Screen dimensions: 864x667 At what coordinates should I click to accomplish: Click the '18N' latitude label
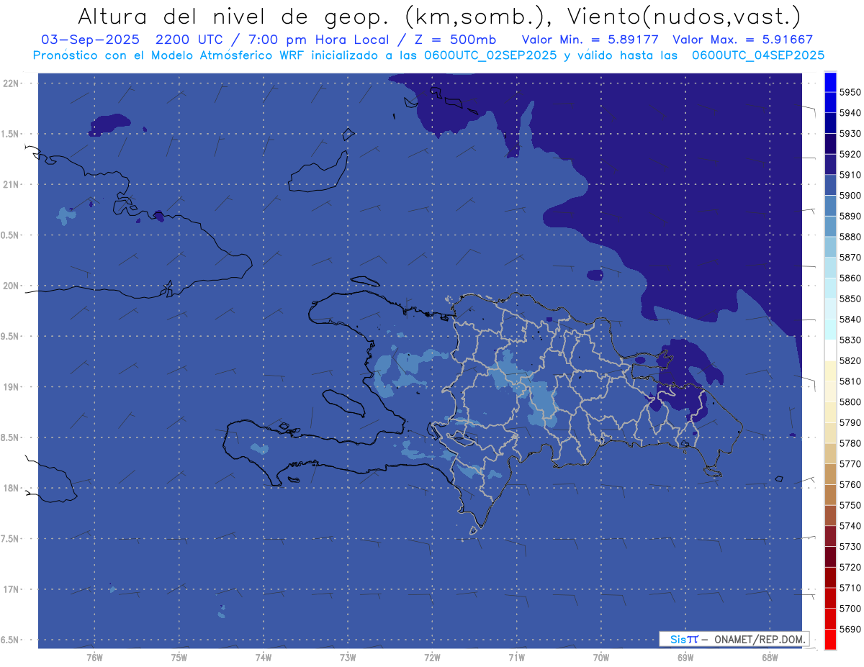click(x=12, y=488)
